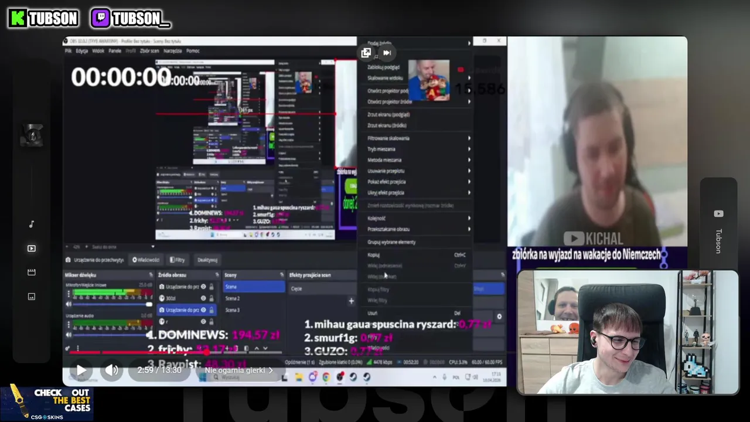The width and height of the screenshot is (750, 422).
Task: Expand Usuwanie przeplotu submenu
Action: tap(415, 171)
